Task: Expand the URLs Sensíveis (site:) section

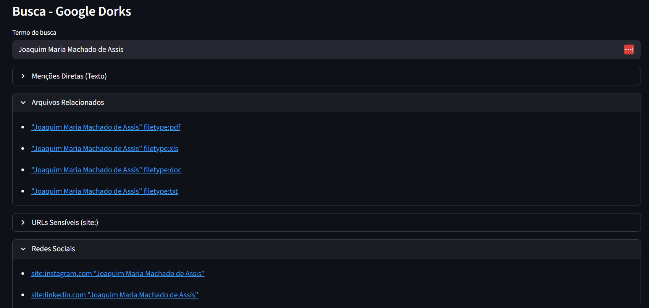Action: pos(65,223)
